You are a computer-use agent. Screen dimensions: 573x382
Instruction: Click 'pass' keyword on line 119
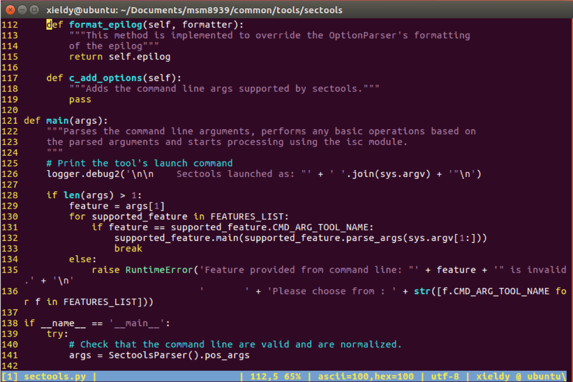[80, 100]
